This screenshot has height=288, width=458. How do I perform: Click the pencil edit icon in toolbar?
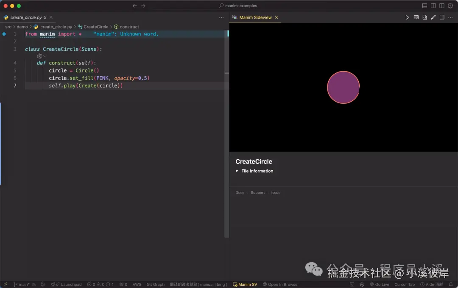tap(433, 17)
